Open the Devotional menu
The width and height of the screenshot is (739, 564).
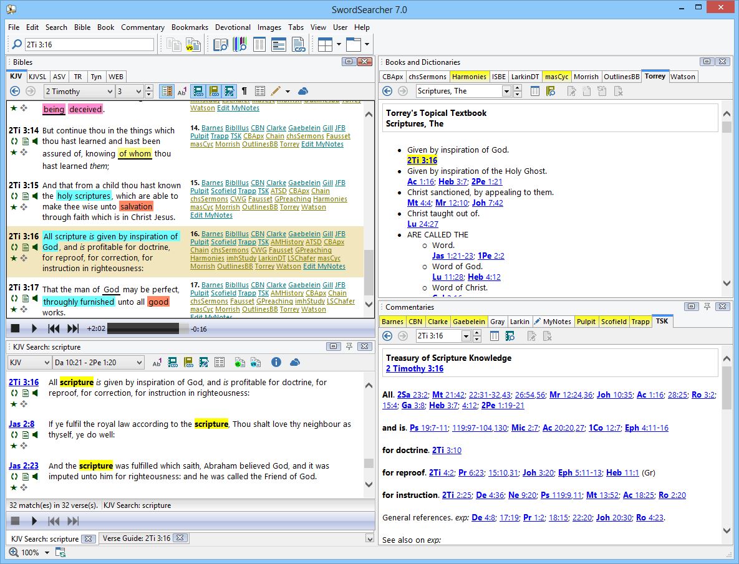pyautogui.click(x=233, y=27)
